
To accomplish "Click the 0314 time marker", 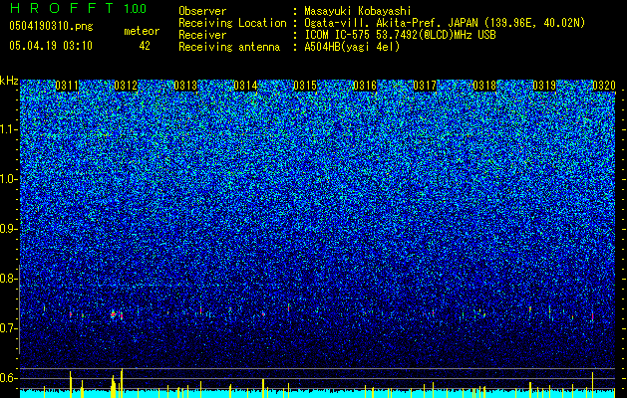I will [245, 86].
